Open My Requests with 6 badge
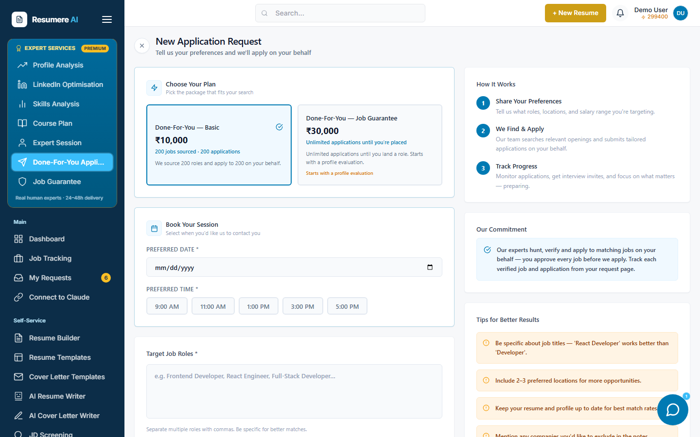The image size is (700, 437). [x=62, y=278]
